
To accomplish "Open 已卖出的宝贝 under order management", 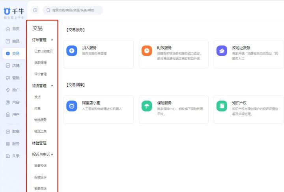I will point(43,51).
